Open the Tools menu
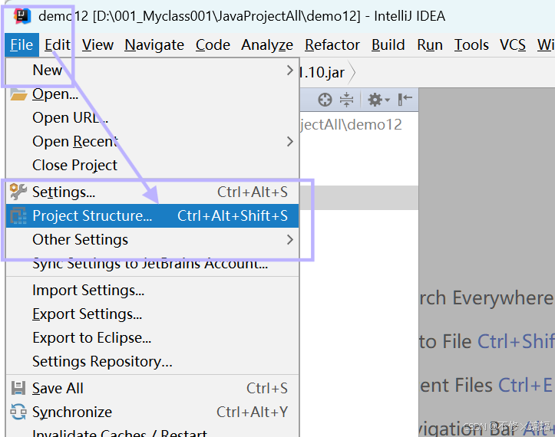This screenshot has width=555, height=437. tap(471, 45)
